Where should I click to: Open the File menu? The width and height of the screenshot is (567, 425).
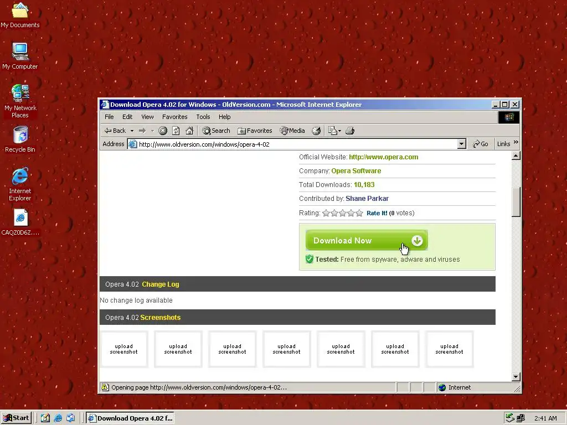point(109,117)
